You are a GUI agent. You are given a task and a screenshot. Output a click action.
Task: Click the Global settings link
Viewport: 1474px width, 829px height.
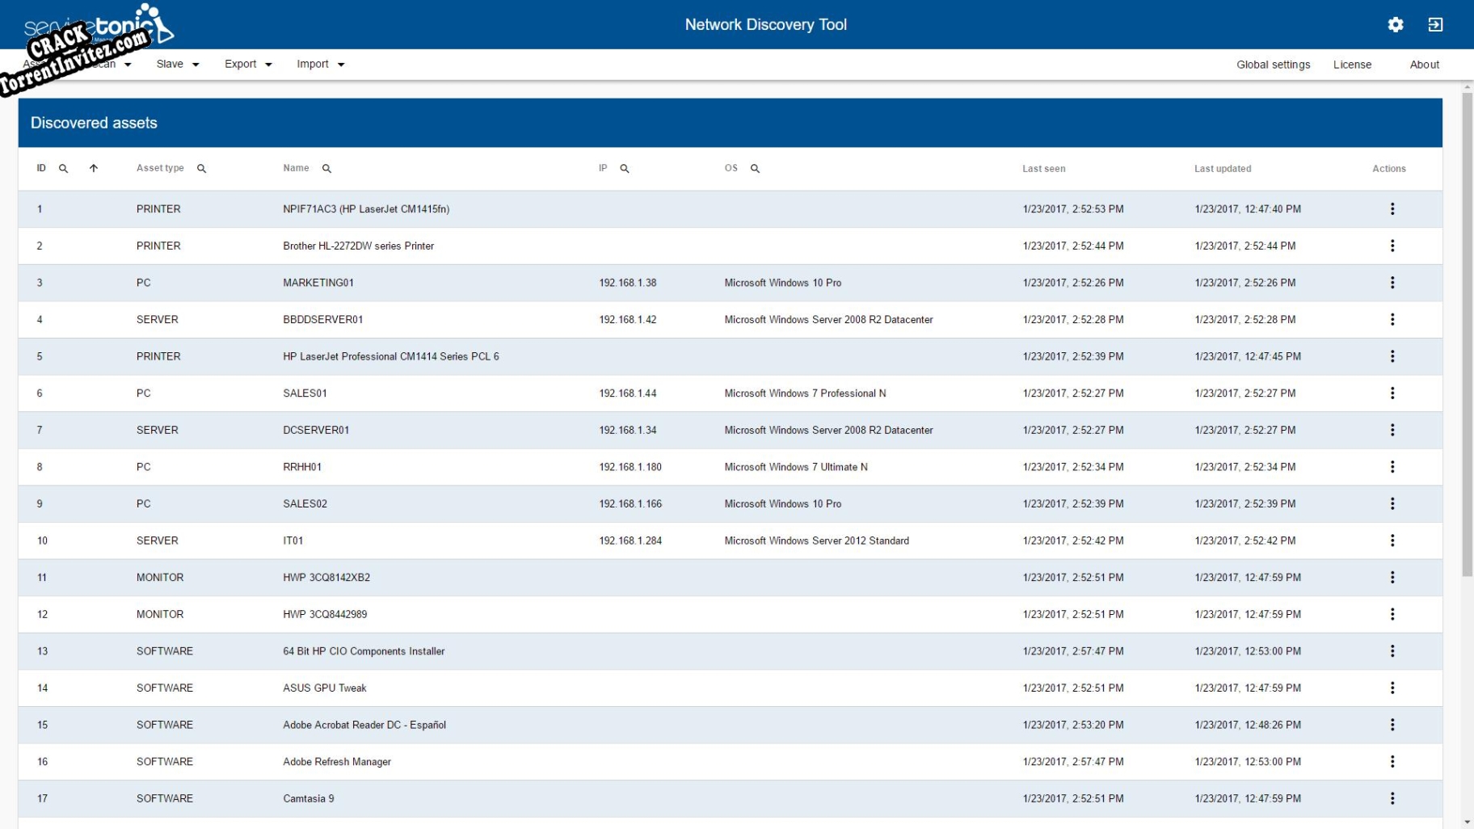click(1273, 64)
